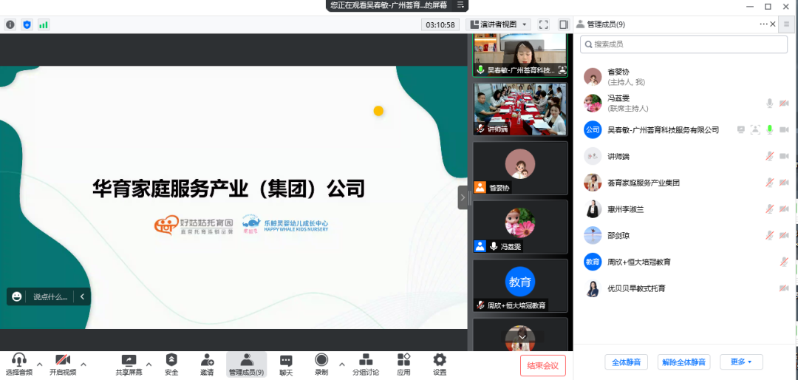Click 惠州李淑兰 muted microphone icon
Viewport: 798px width, 380px height.
(x=769, y=208)
